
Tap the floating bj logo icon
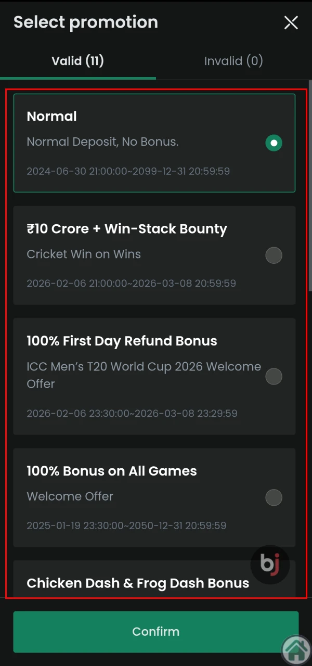pos(270,564)
